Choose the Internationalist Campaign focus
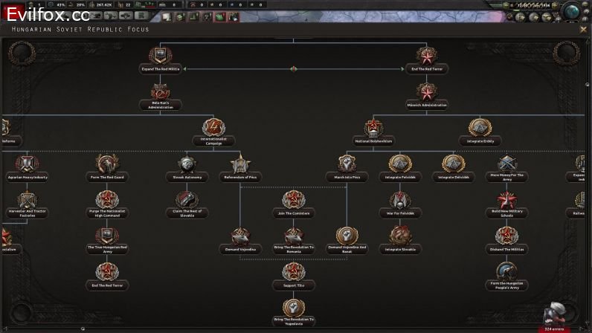592x333 pixels. pos(213,131)
